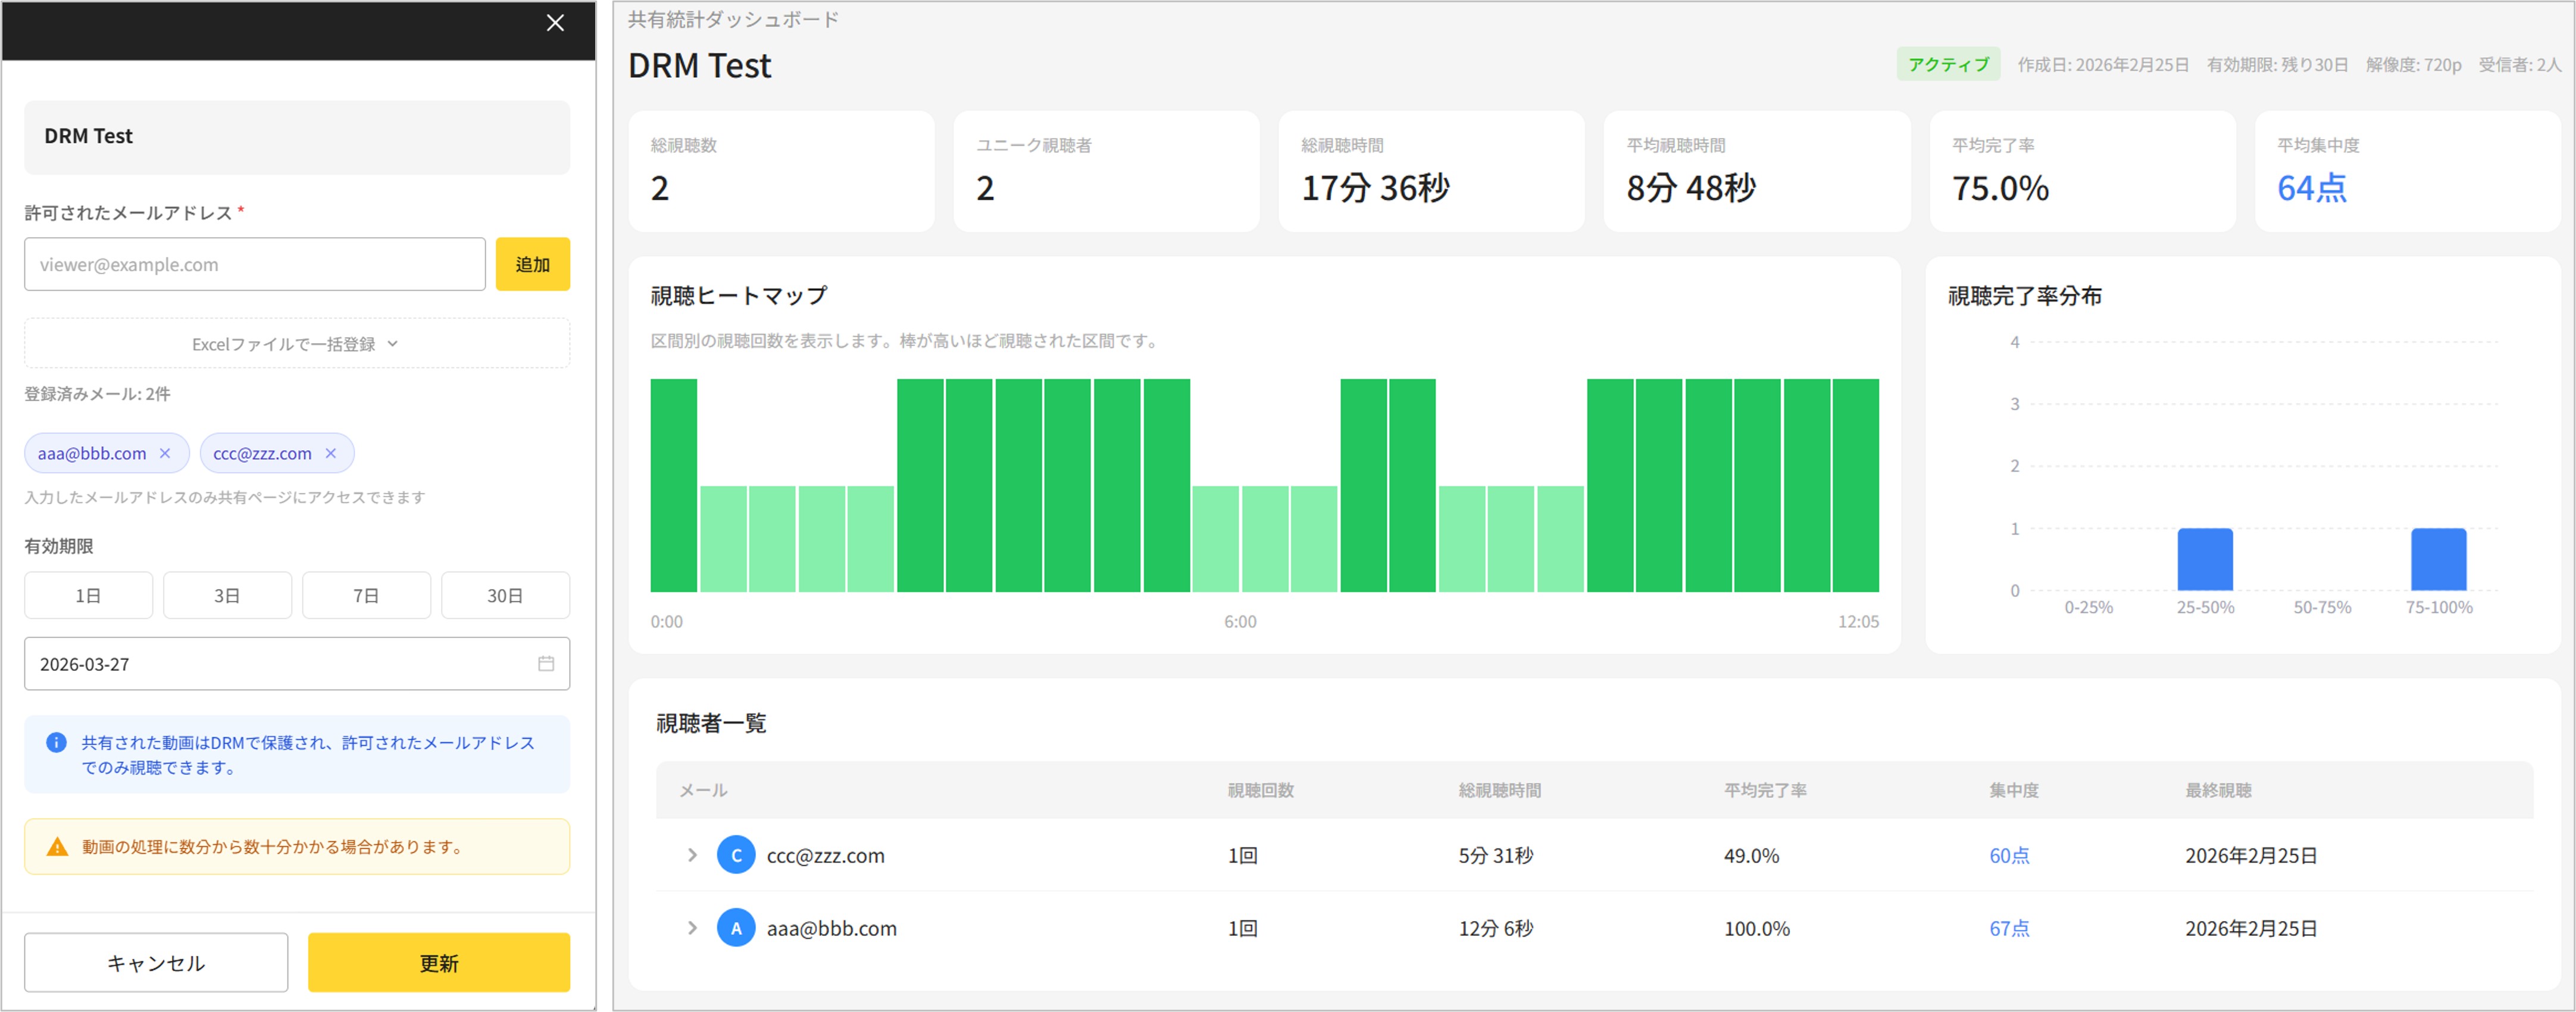Sort by 視聴回数 column header
The height and width of the screenshot is (1012, 2576).
(1260, 790)
